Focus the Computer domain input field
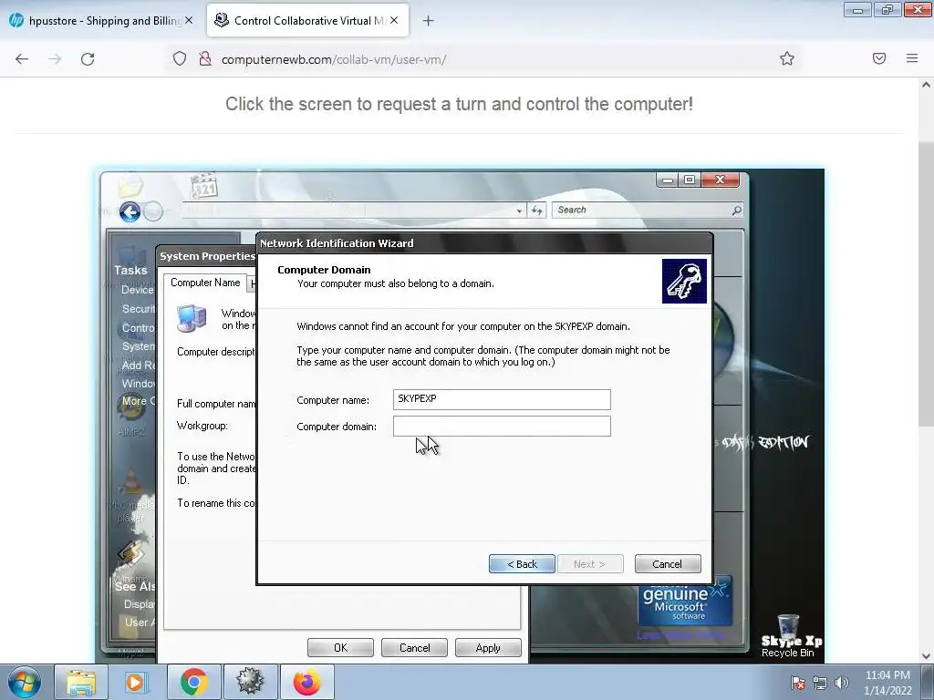Viewport: 934px width, 700px height. pyautogui.click(x=502, y=427)
